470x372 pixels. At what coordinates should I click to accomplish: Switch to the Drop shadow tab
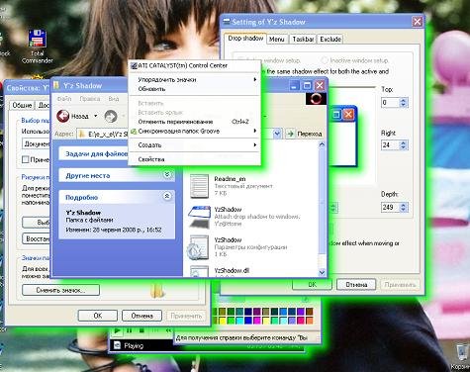click(x=245, y=39)
